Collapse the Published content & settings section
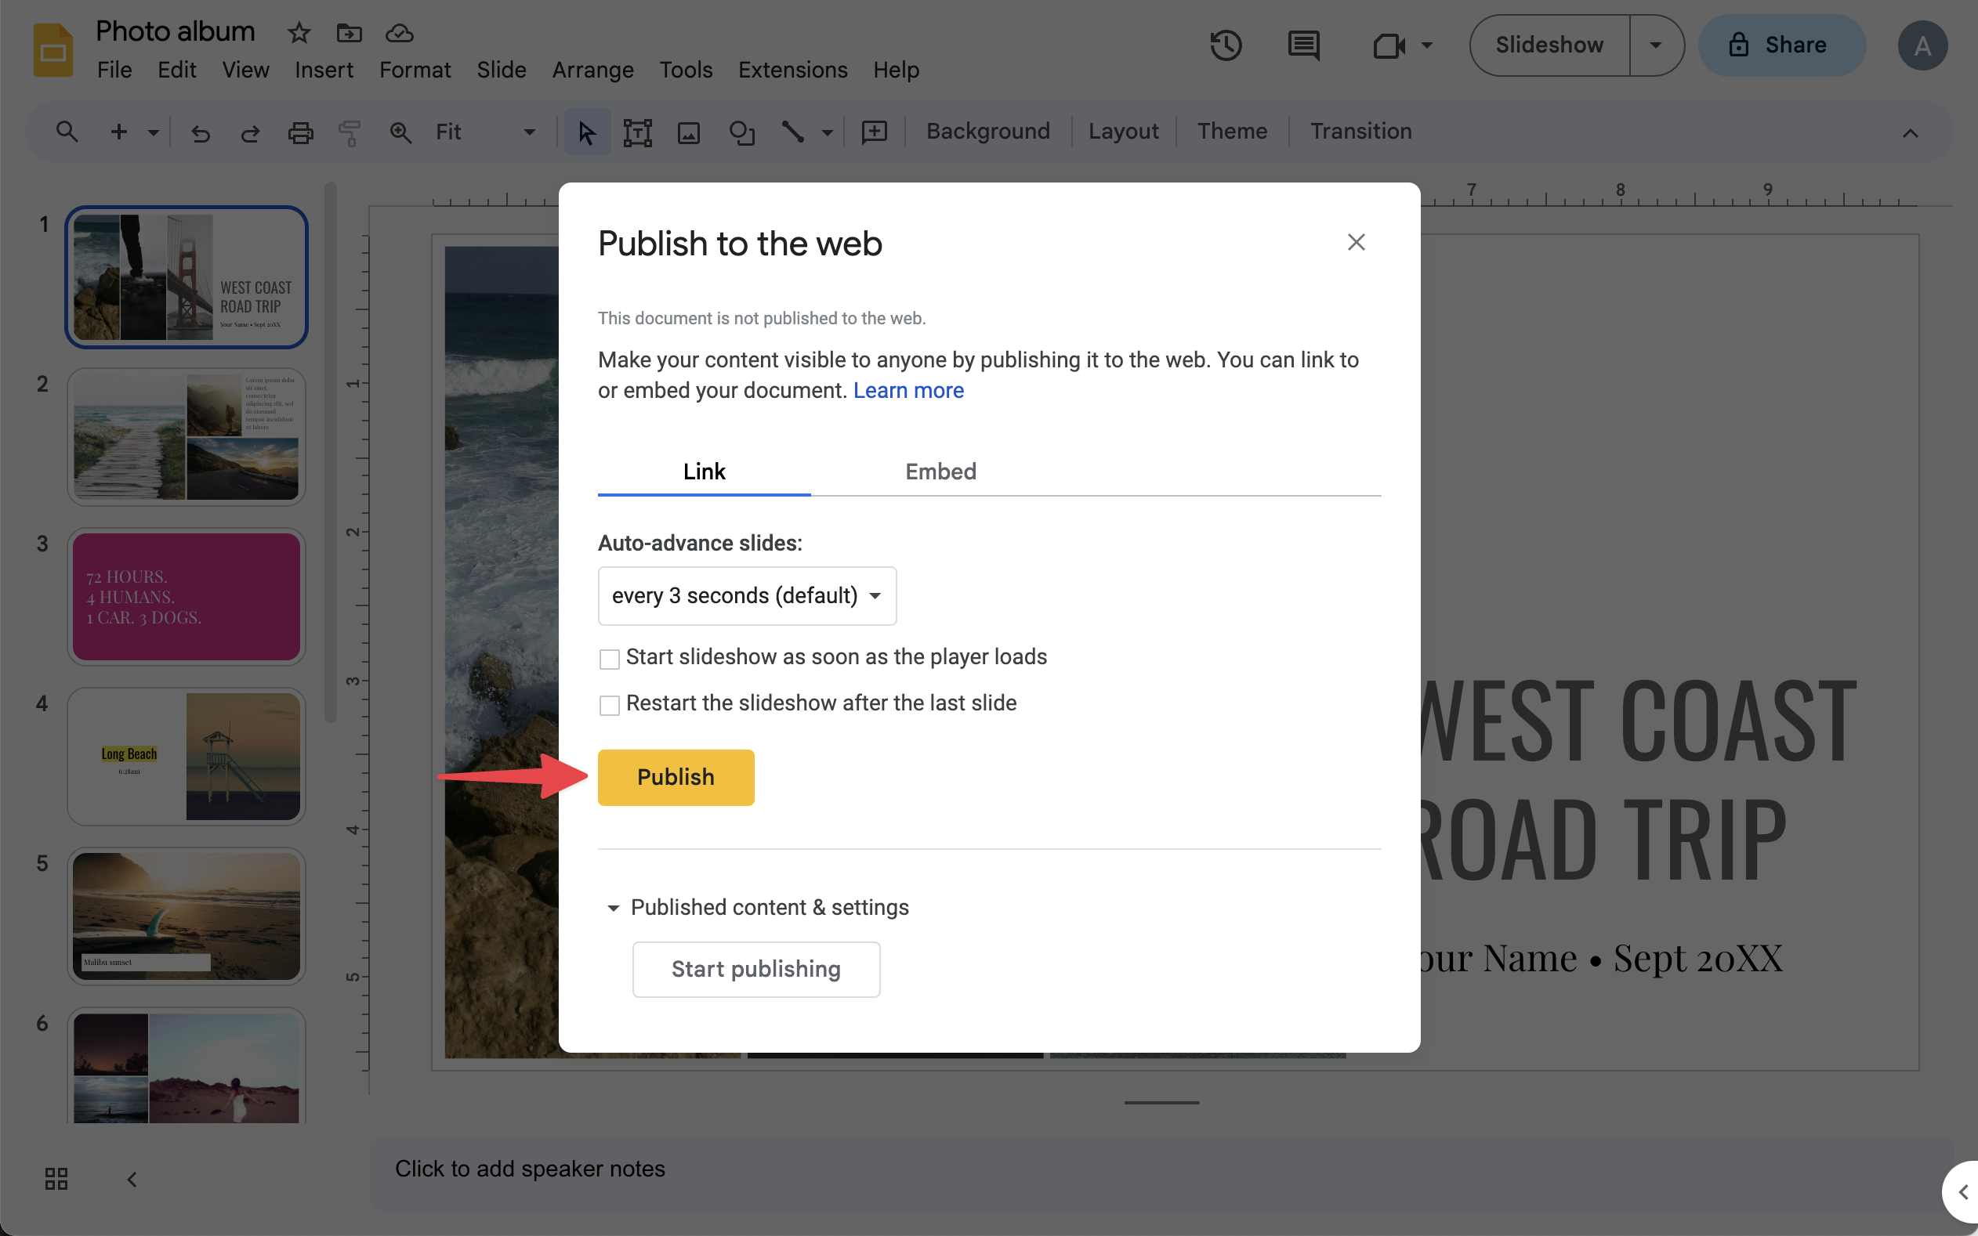The image size is (1978, 1236). pyautogui.click(x=614, y=907)
